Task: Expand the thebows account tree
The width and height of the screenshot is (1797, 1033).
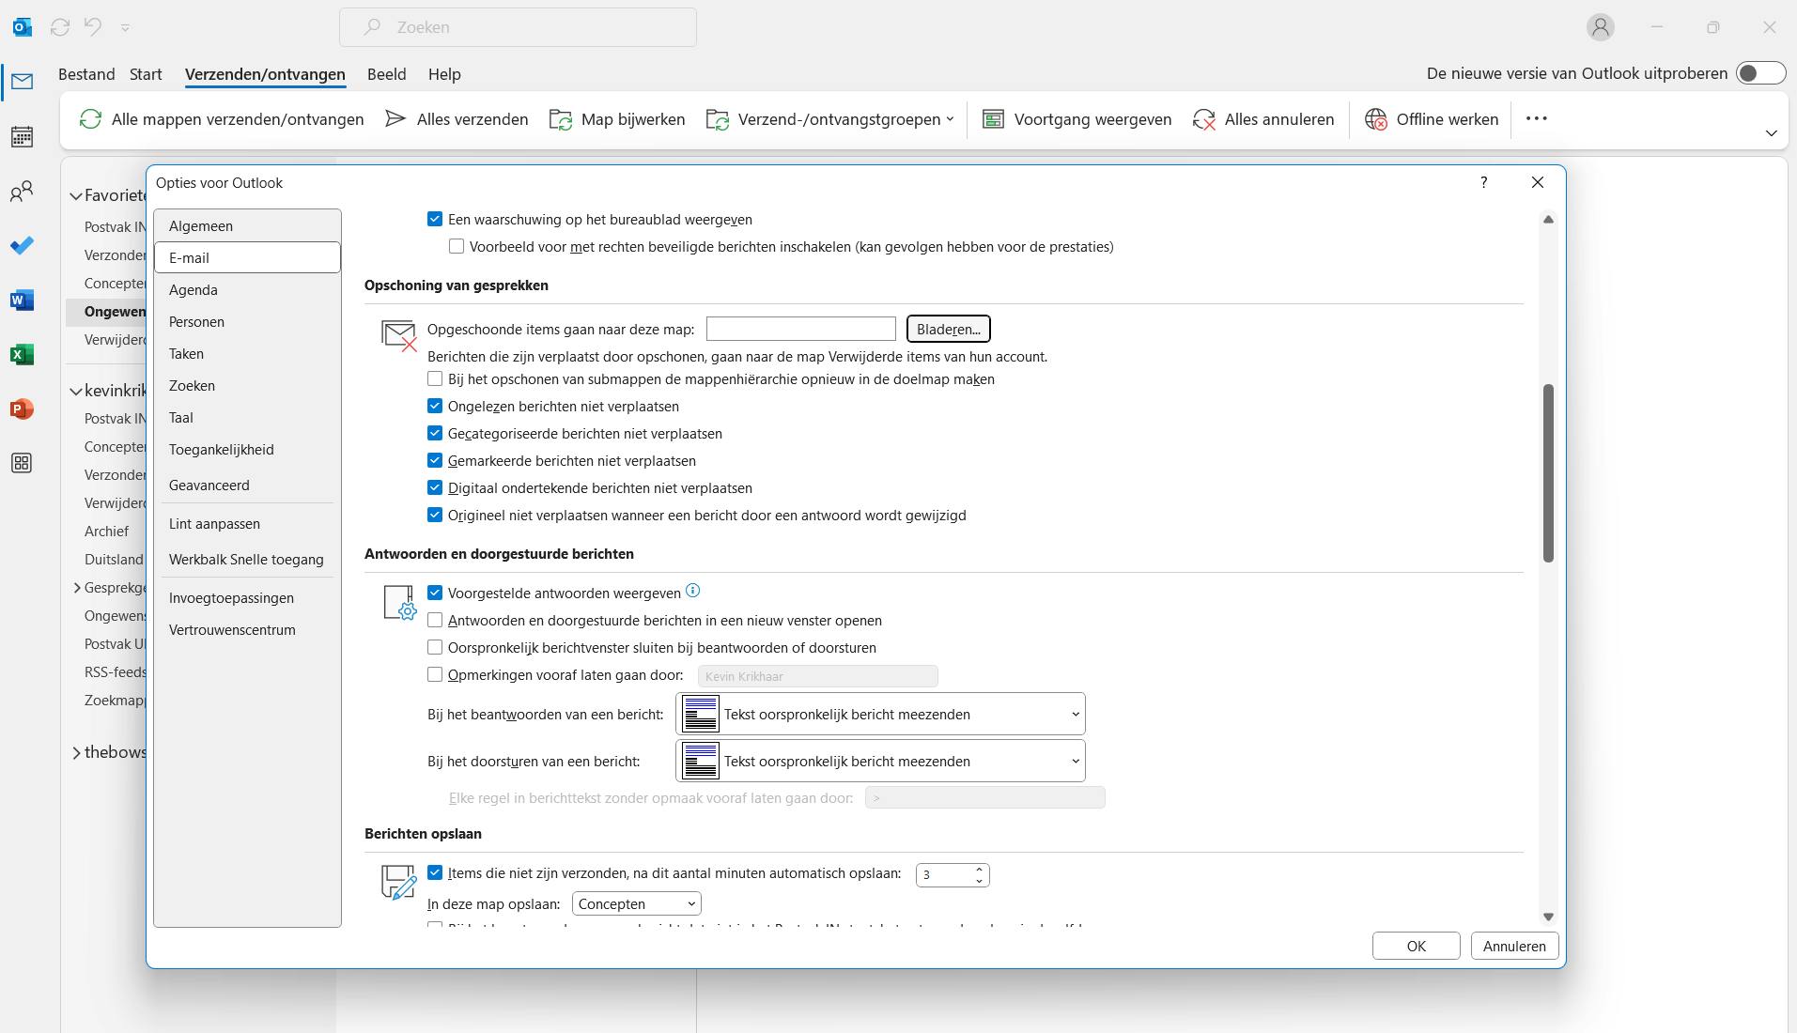Action: click(76, 752)
